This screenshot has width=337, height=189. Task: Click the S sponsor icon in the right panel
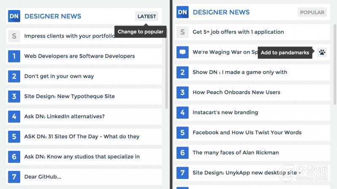point(182,32)
